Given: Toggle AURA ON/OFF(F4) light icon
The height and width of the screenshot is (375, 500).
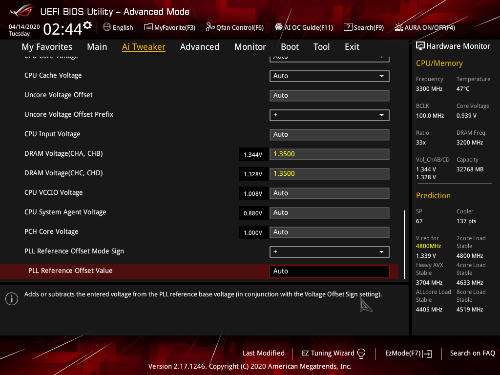Looking at the screenshot, I should pos(398,27).
